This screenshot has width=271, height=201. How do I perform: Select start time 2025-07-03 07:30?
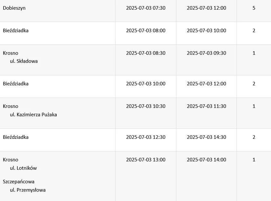[x=146, y=8]
